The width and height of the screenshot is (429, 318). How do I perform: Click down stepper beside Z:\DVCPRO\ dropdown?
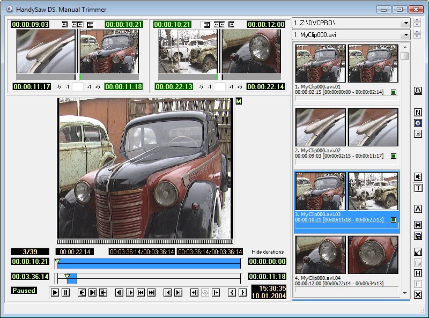tap(417, 25)
